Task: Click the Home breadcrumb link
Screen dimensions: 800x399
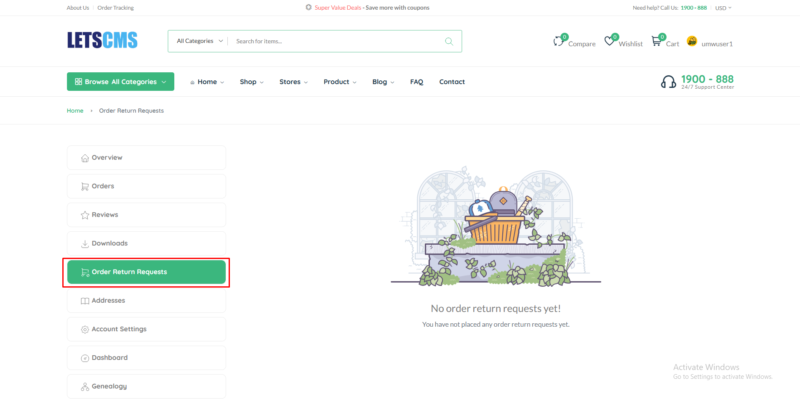Action: pos(75,111)
